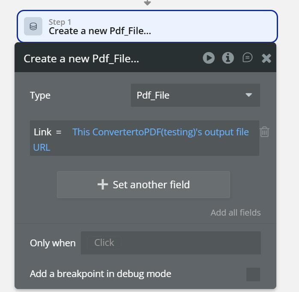The width and height of the screenshot is (299, 292).
Task: Click the Only when label
Action: click(53, 243)
